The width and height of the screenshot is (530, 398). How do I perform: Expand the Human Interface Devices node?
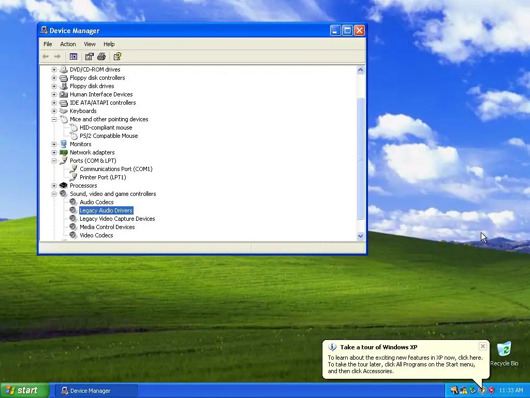54,94
